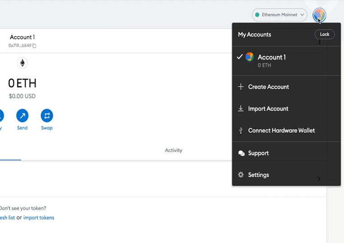Switch to the Activity tab
This screenshot has width=344, height=243.
pyautogui.click(x=174, y=150)
